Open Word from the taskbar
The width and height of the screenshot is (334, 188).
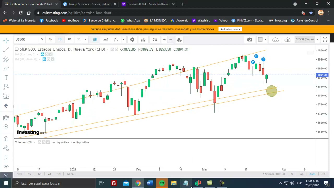150,183
